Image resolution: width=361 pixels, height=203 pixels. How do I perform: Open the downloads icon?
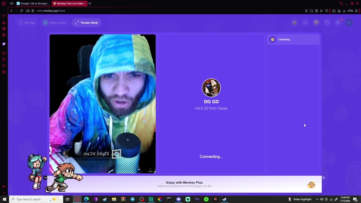pyautogui.click(x=344, y=11)
